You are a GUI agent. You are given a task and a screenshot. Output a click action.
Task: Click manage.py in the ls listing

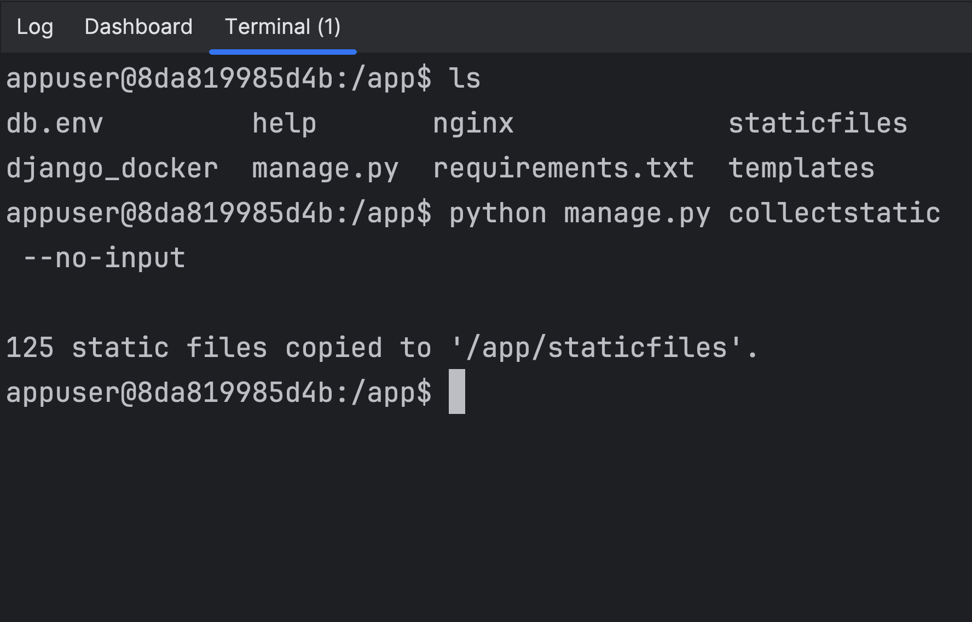[x=325, y=169]
